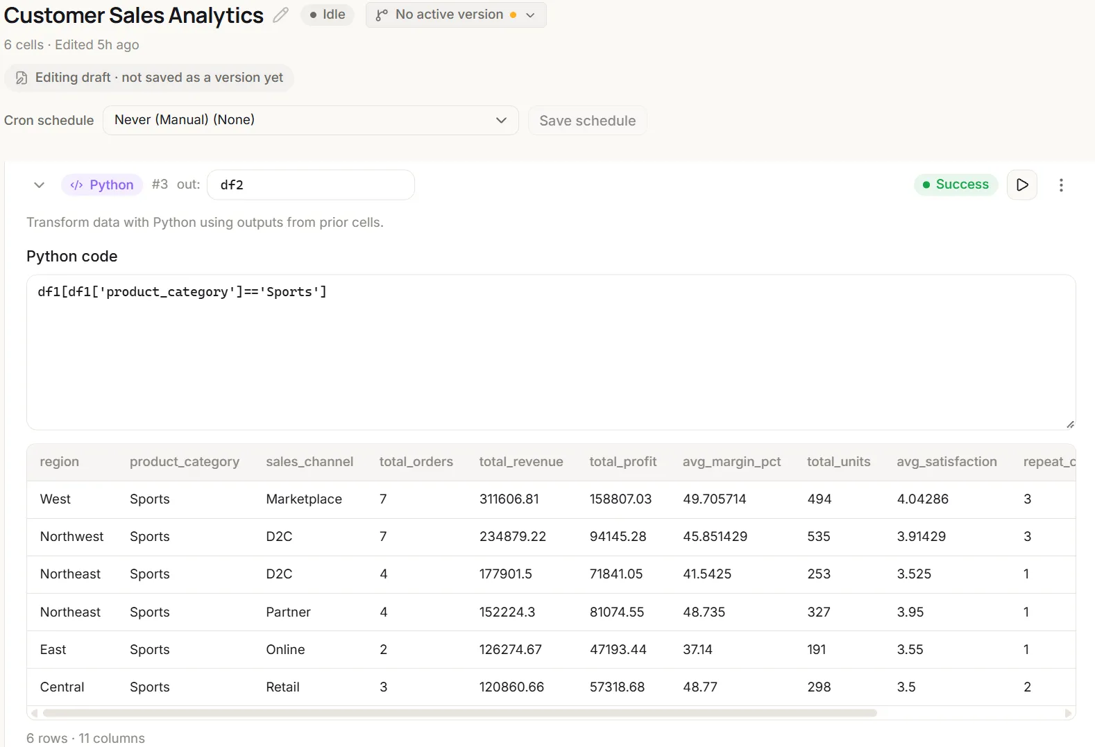Click the total units value 535
This screenshot has width=1095, height=747.
[x=819, y=537]
